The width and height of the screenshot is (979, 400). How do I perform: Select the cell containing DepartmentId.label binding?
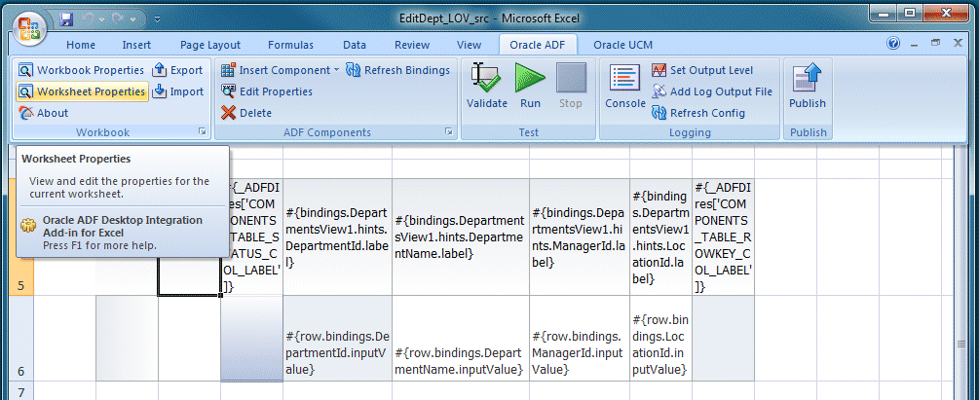[337, 236]
